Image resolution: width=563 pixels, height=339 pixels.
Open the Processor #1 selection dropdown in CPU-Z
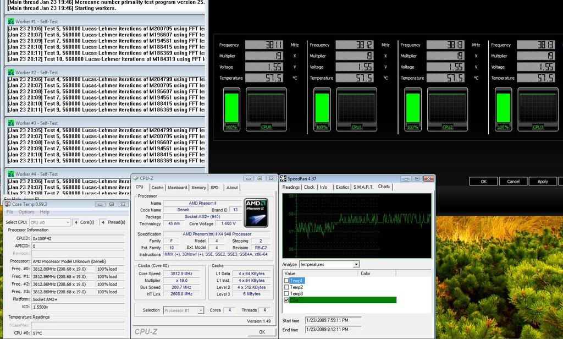[x=184, y=310]
